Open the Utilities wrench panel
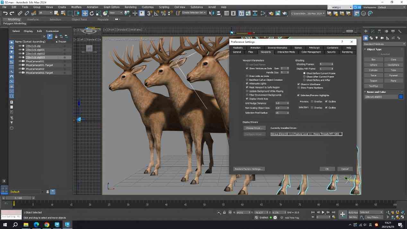This screenshot has height=229, width=407. coord(400,31)
